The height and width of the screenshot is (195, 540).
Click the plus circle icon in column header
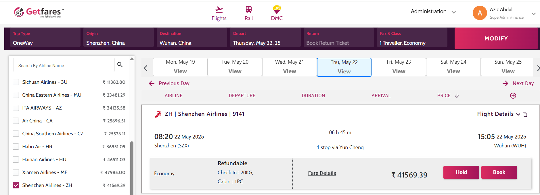click(x=513, y=96)
